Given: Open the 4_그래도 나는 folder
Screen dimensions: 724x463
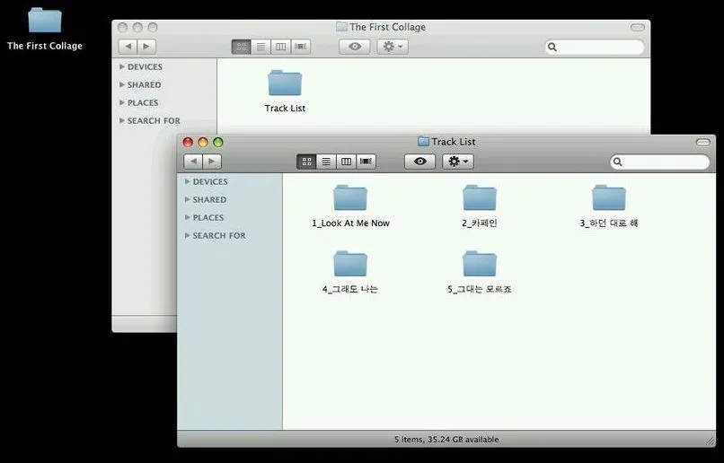Looking at the screenshot, I should 350,265.
